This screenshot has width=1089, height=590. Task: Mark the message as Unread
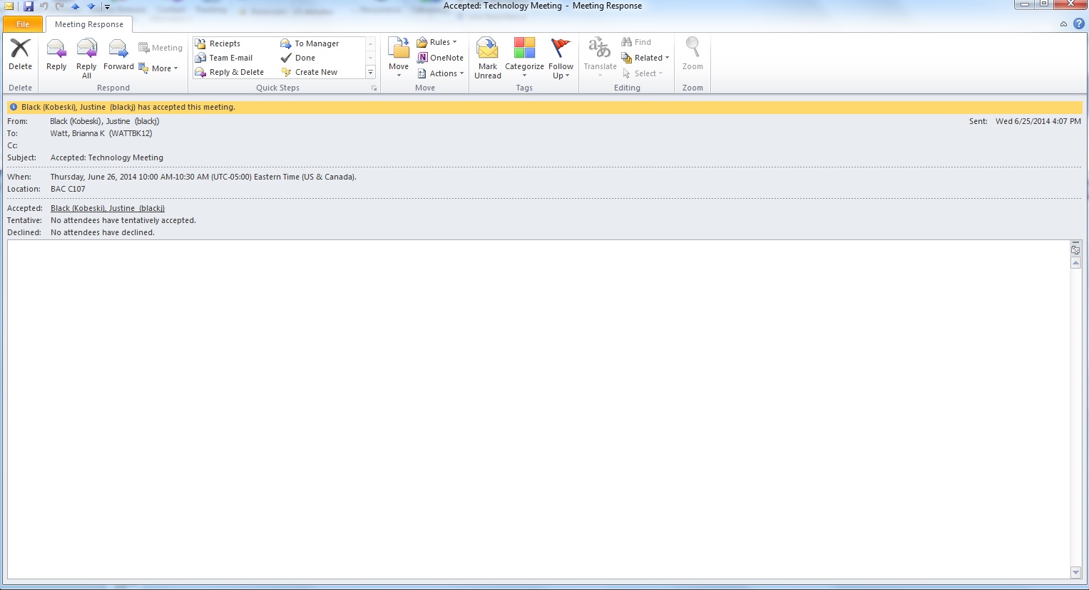click(x=488, y=58)
